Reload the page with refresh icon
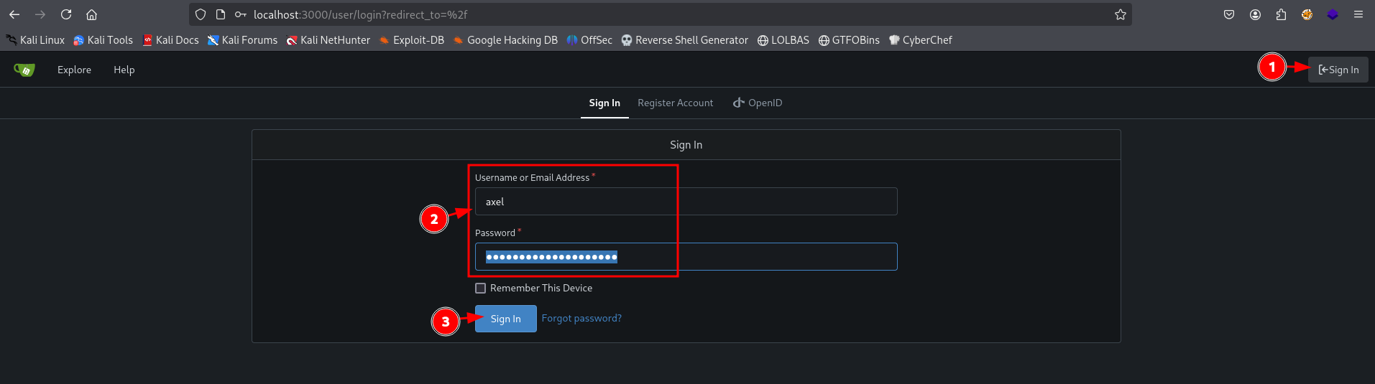 (x=66, y=14)
